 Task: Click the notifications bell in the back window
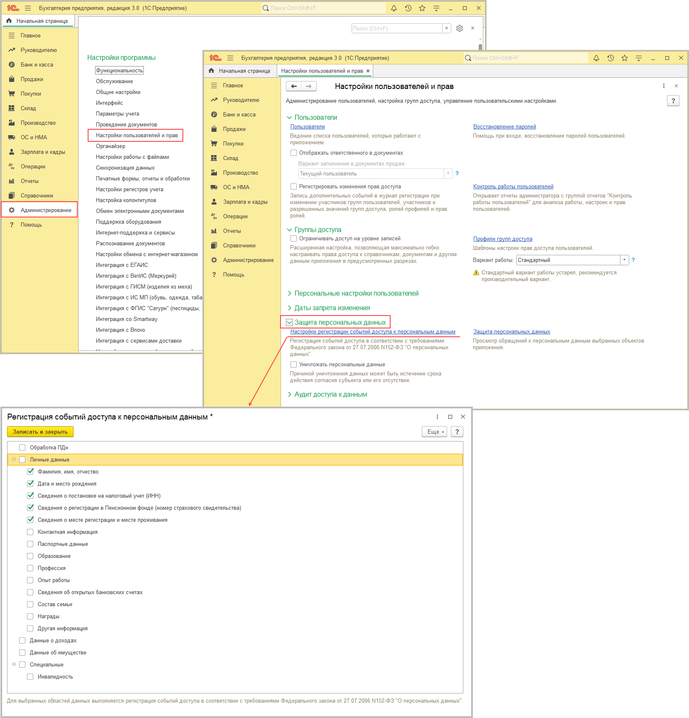[x=394, y=8]
